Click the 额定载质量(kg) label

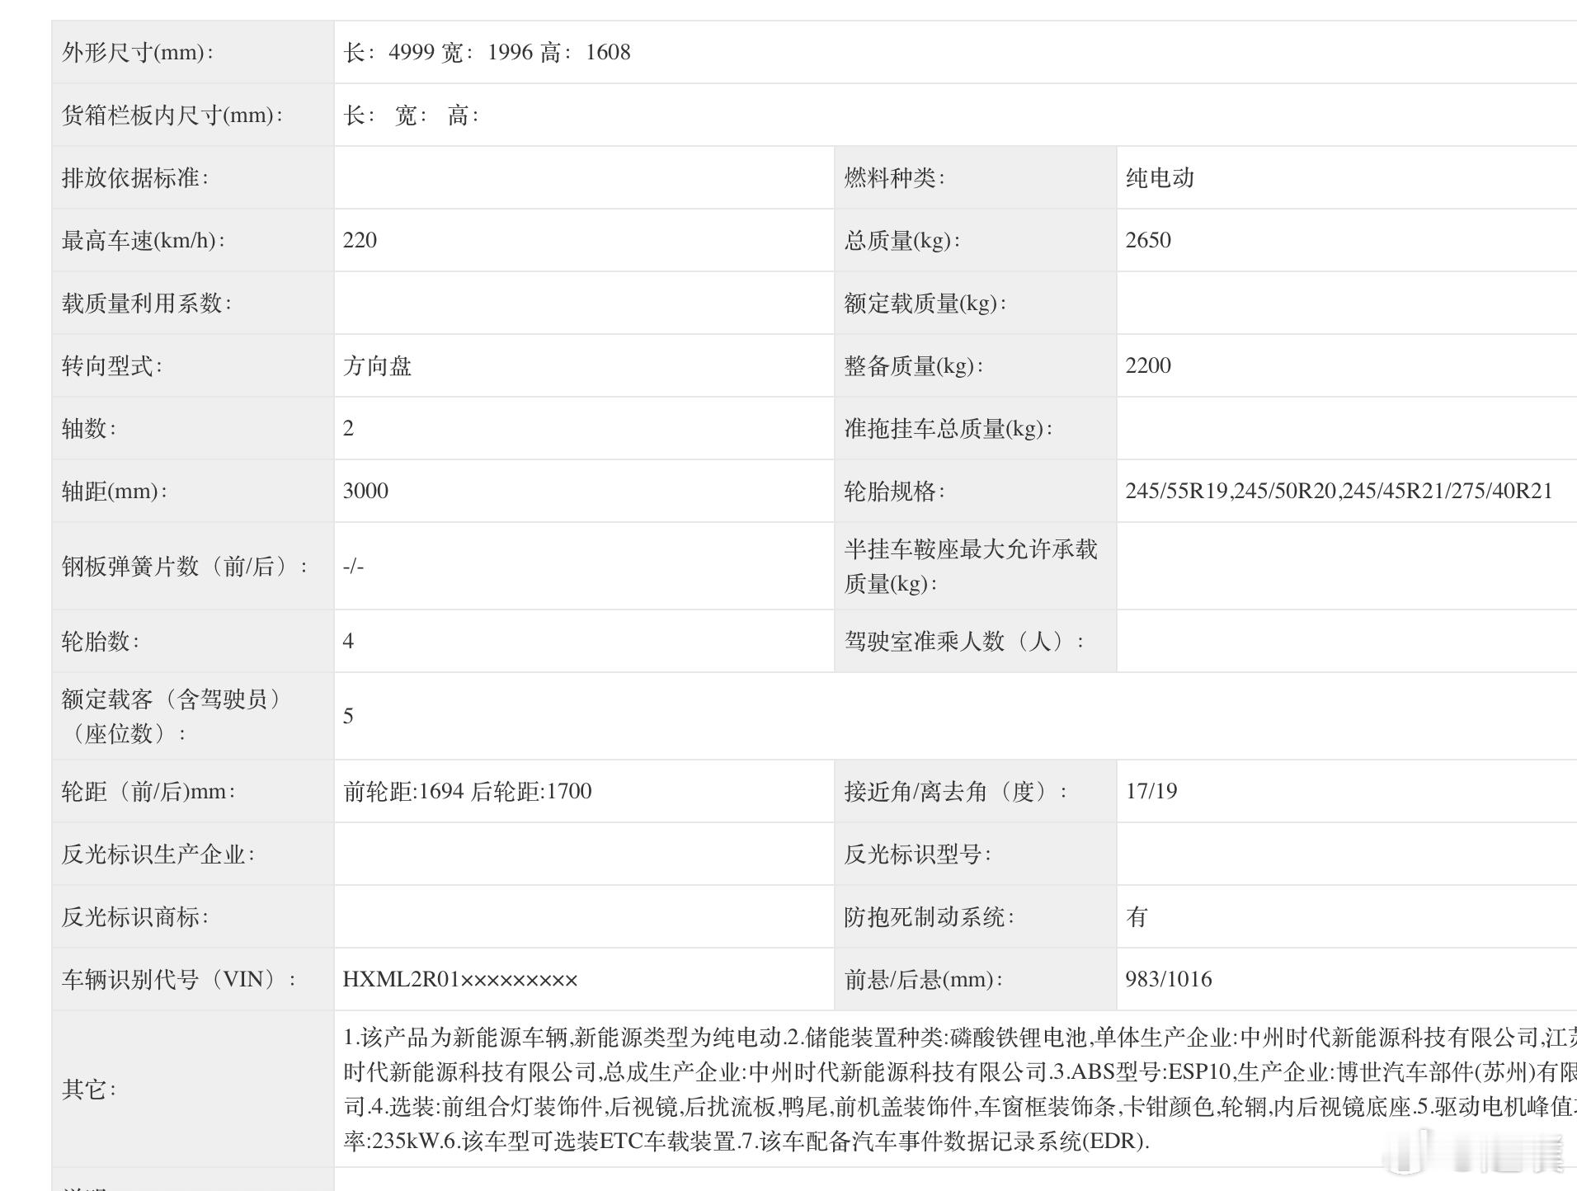(x=925, y=303)
